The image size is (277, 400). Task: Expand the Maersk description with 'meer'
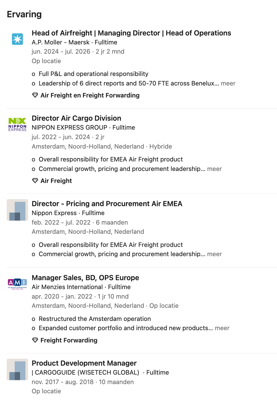click(x=228, y=83)
